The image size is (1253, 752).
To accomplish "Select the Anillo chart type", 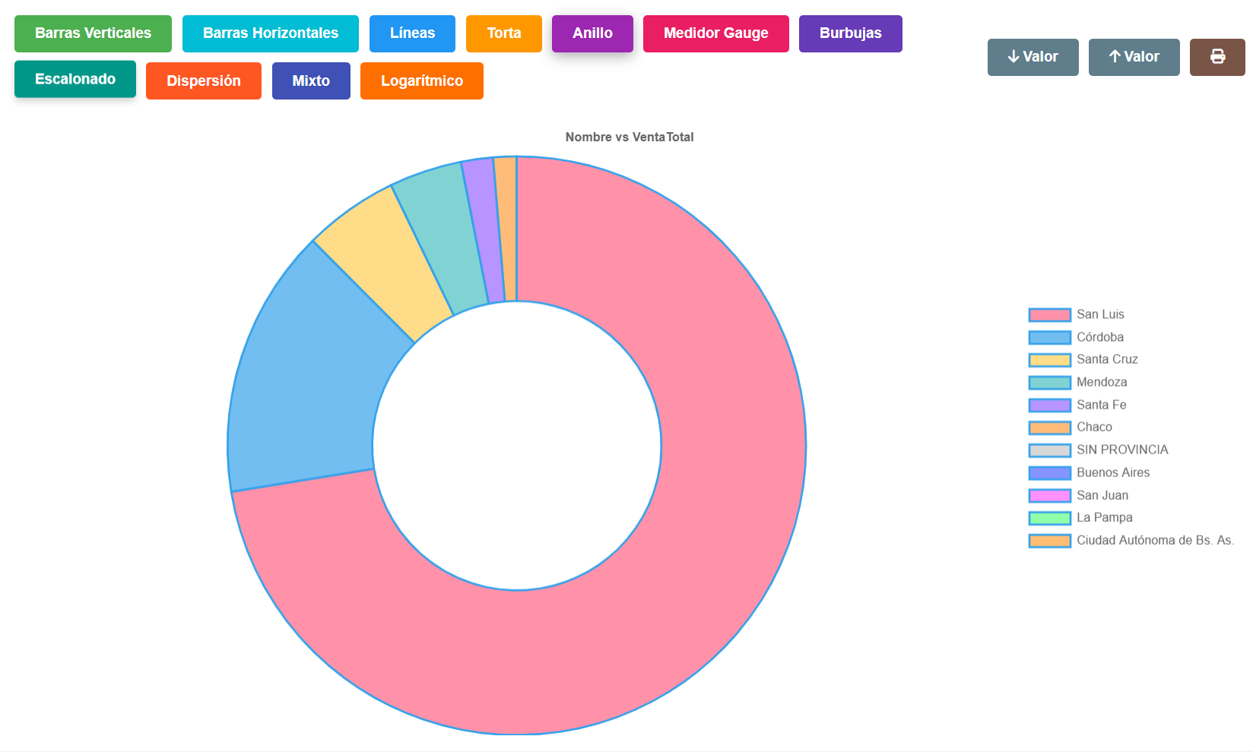I will [x=592, y=33].
